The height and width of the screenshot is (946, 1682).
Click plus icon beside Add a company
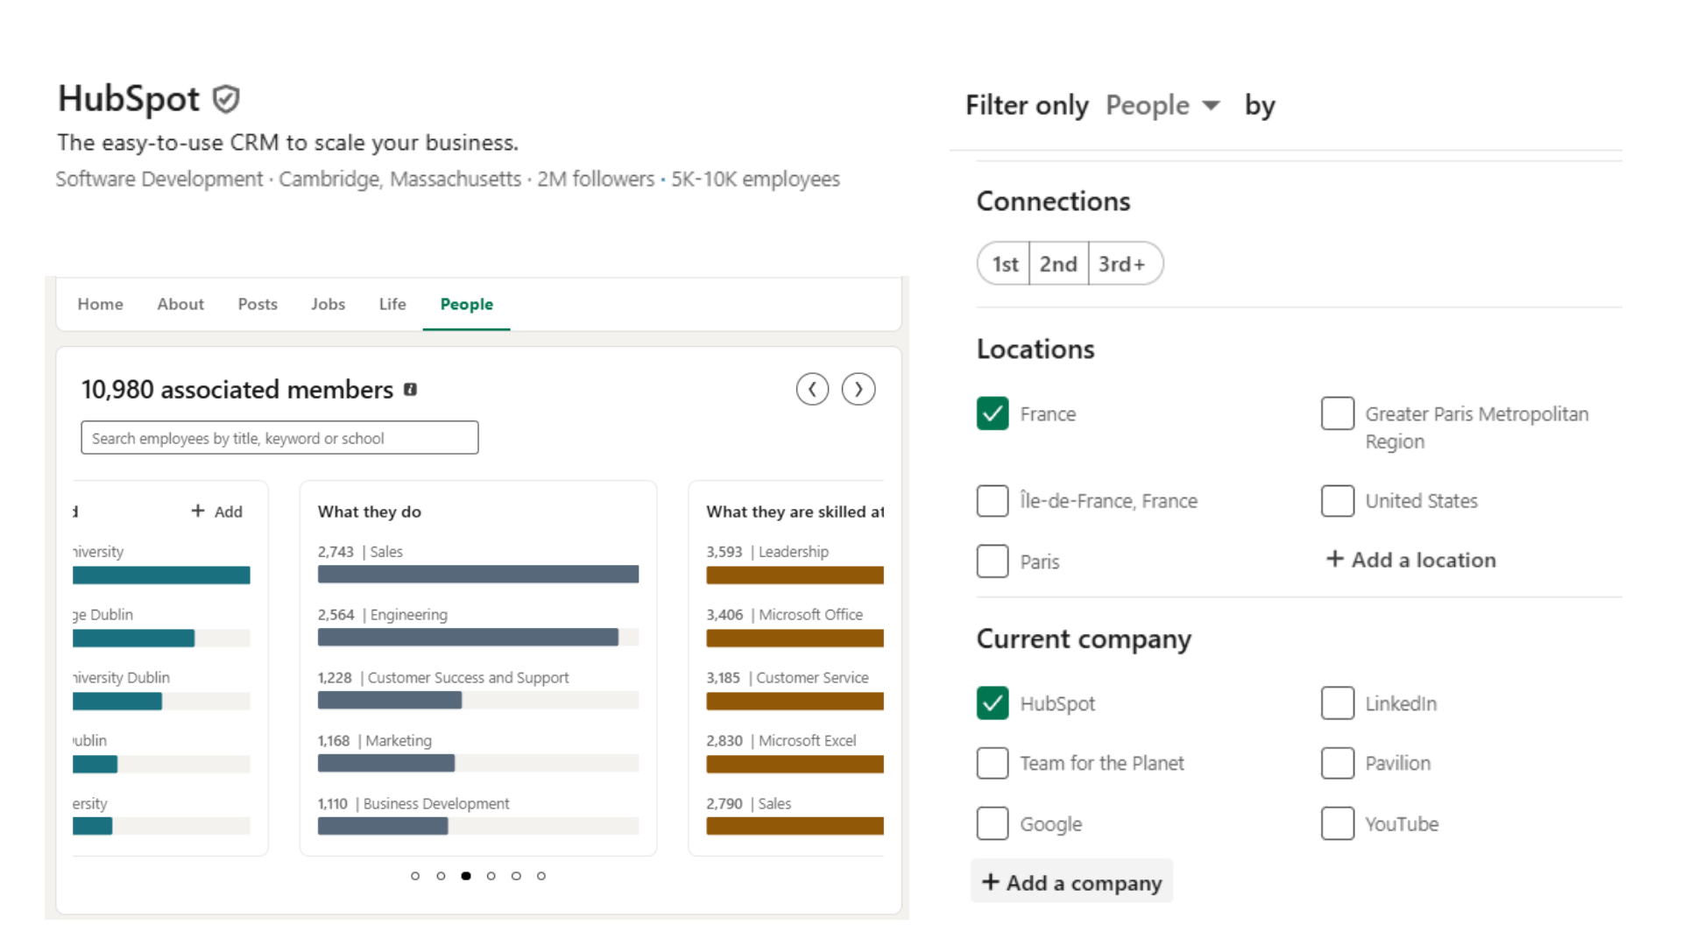990,882
